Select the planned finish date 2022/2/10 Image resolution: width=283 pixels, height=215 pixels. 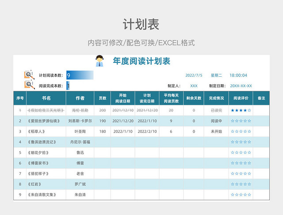[147, 131]
